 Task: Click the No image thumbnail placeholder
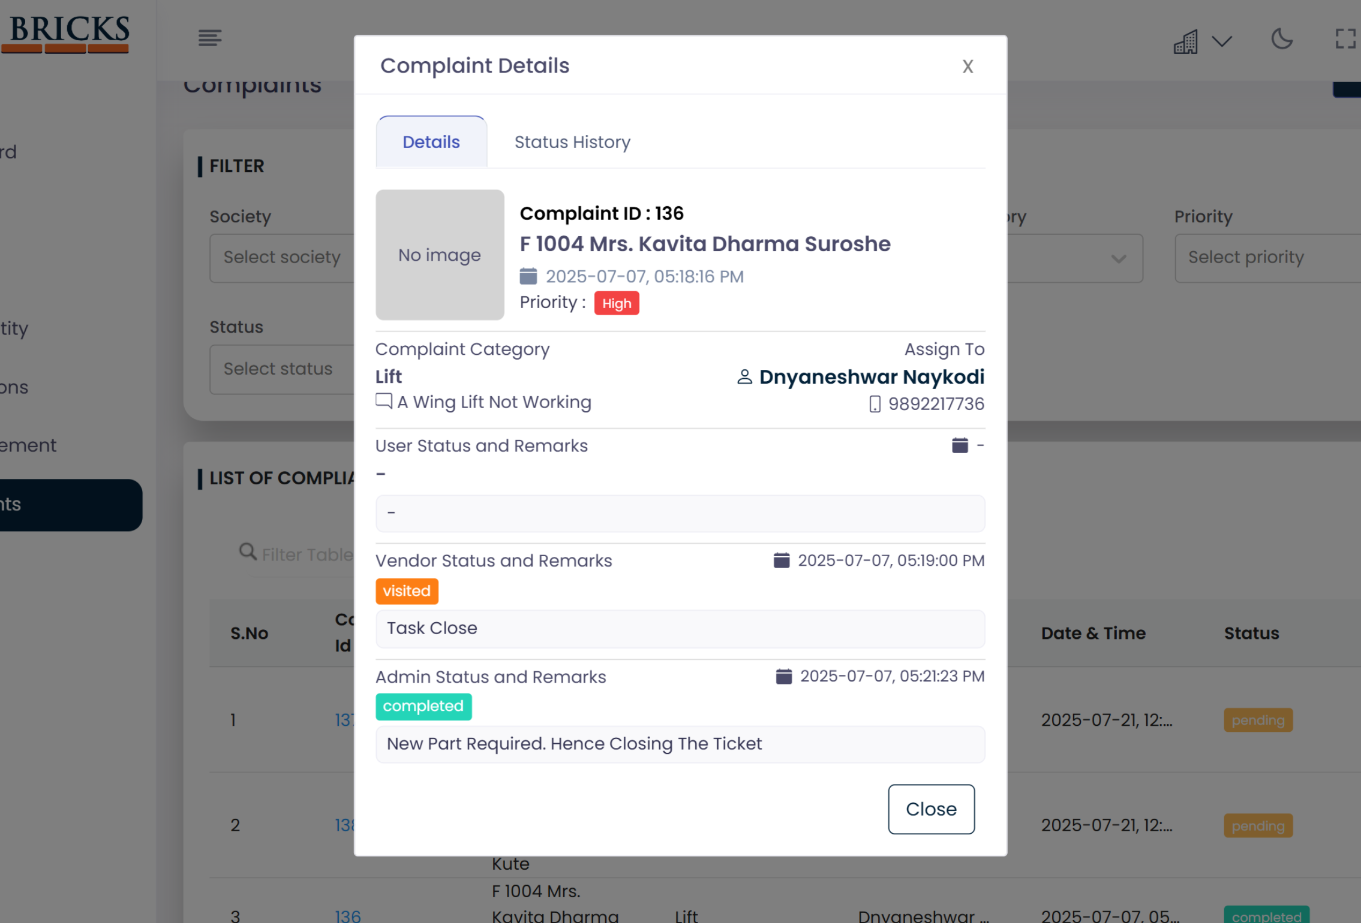pos(440,255)
